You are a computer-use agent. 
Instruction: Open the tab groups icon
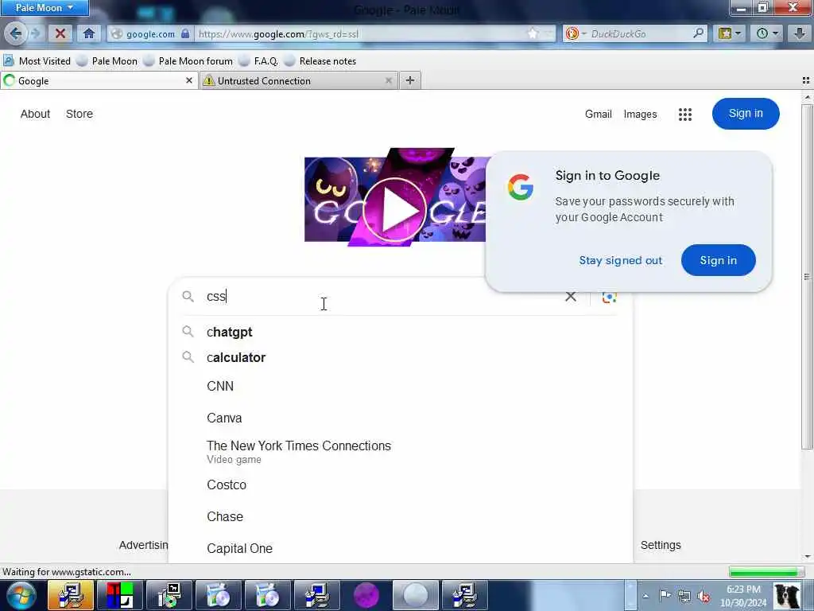point(806,80)
